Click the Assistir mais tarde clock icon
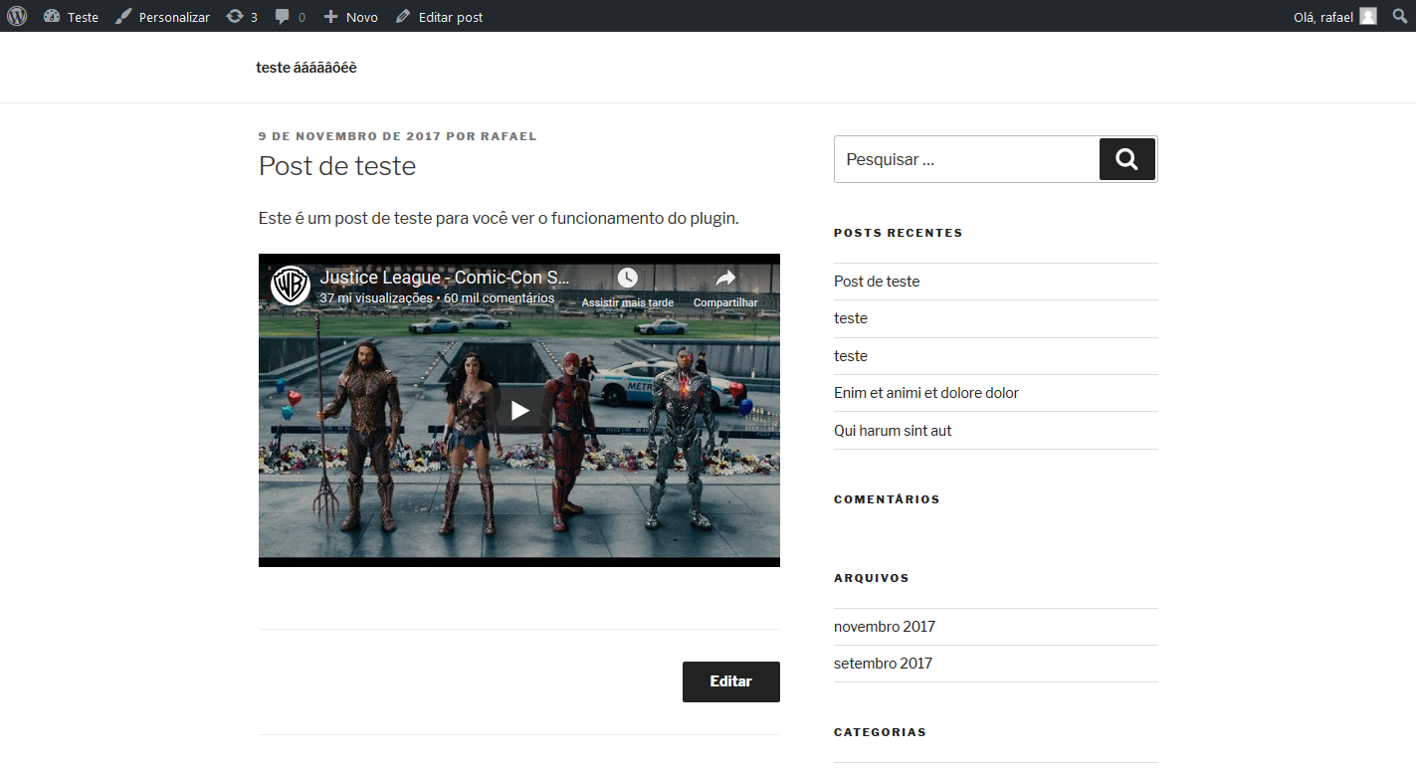This screenshot has height=770, width=1416. click(x=627, y=279)
